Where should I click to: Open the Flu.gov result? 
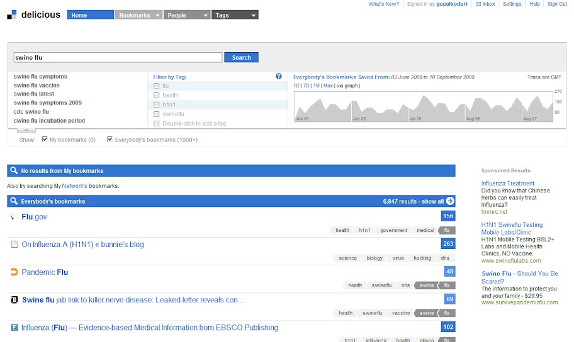(x=34, y=216)
